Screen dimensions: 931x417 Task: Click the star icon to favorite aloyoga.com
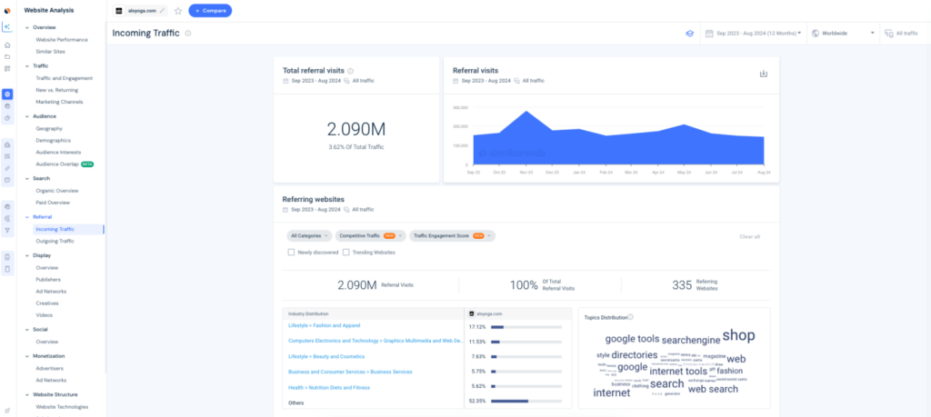point(177,11)
